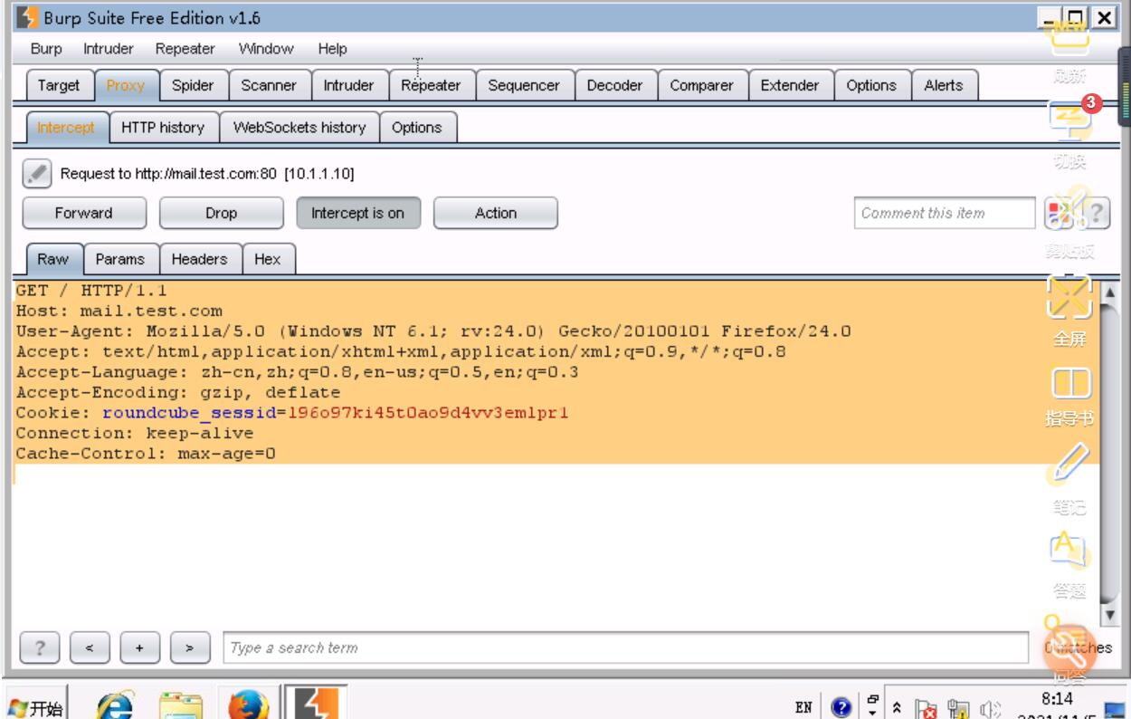Click the help question mark by the comment field
The width and height of the screenshot is (1131, 719).
pyautogui.click(x=1096, y=214)
